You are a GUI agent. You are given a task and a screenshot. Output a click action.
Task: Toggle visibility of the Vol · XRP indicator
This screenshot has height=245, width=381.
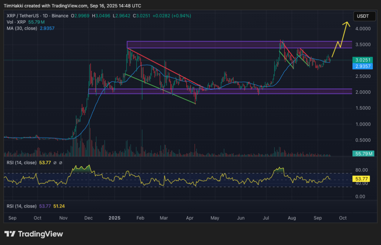point(16,22)
